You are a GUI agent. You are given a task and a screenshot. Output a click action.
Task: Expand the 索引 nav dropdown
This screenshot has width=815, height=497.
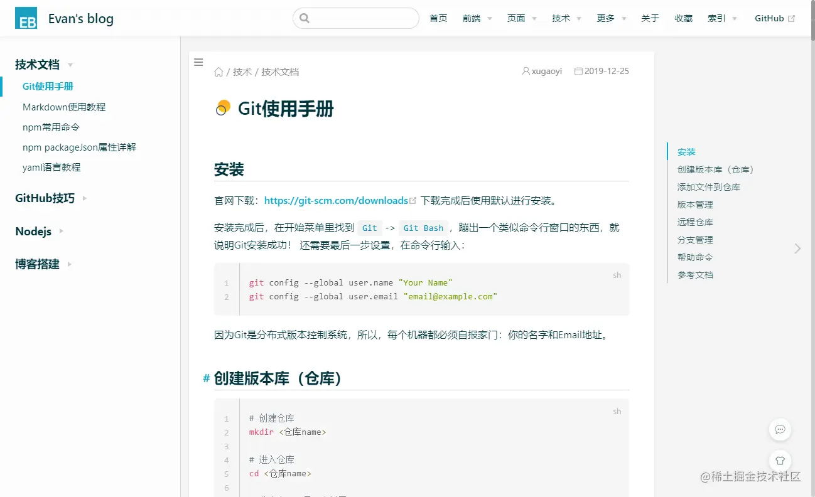click(x=723, y=18)
